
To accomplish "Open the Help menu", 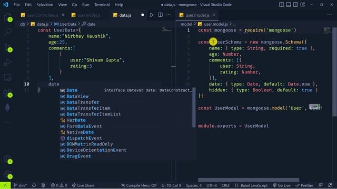I will pyautogui.click(x=119, y=5).
